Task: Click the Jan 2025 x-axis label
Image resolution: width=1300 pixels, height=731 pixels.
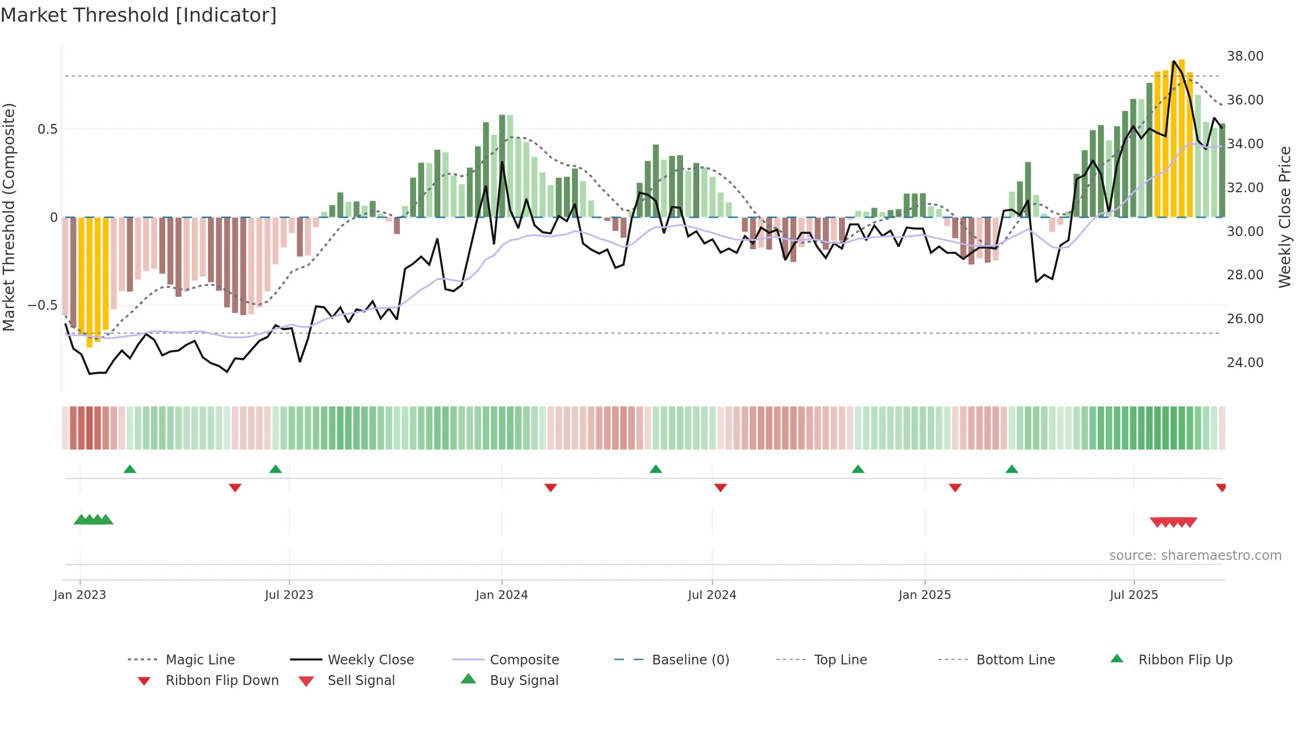Action: (x=925, y=595)
